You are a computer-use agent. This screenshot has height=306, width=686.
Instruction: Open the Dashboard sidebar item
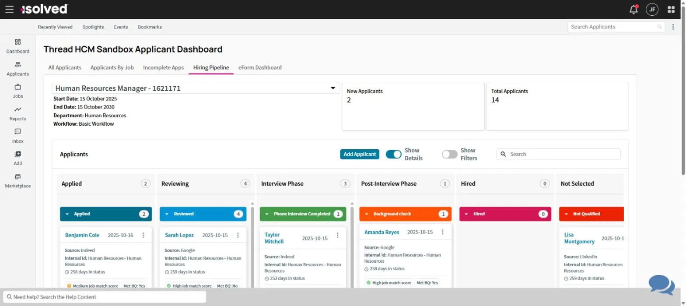pos(17,46)
